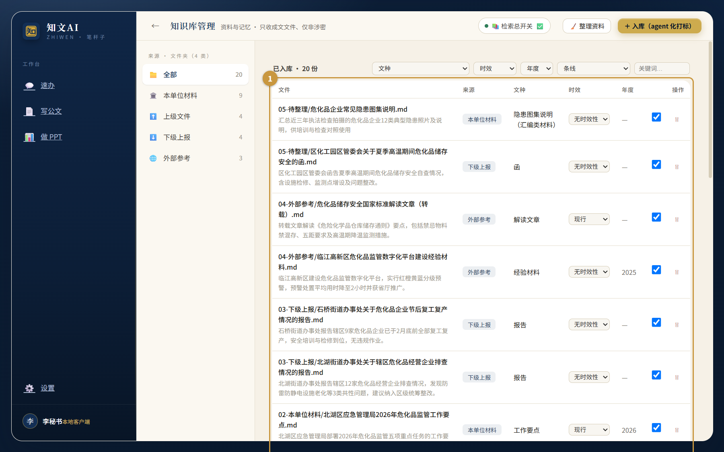This screenshot has width=724, height=452.
Task: Change 时效 for 区化工园区管委会 函
Action: (x=589, y=167)
